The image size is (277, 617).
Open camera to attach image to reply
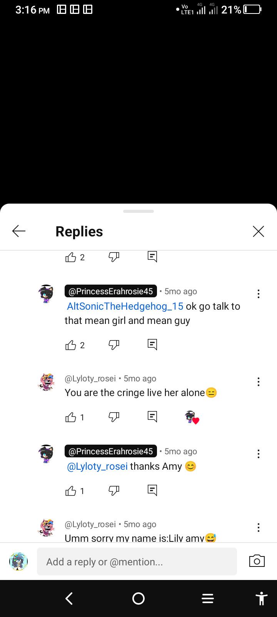tap(257, 561)
